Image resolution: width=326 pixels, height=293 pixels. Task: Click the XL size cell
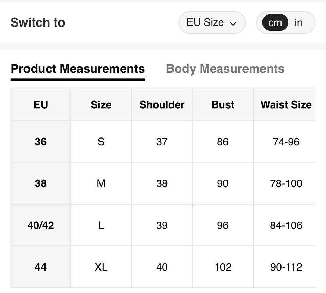click(101, 267)
